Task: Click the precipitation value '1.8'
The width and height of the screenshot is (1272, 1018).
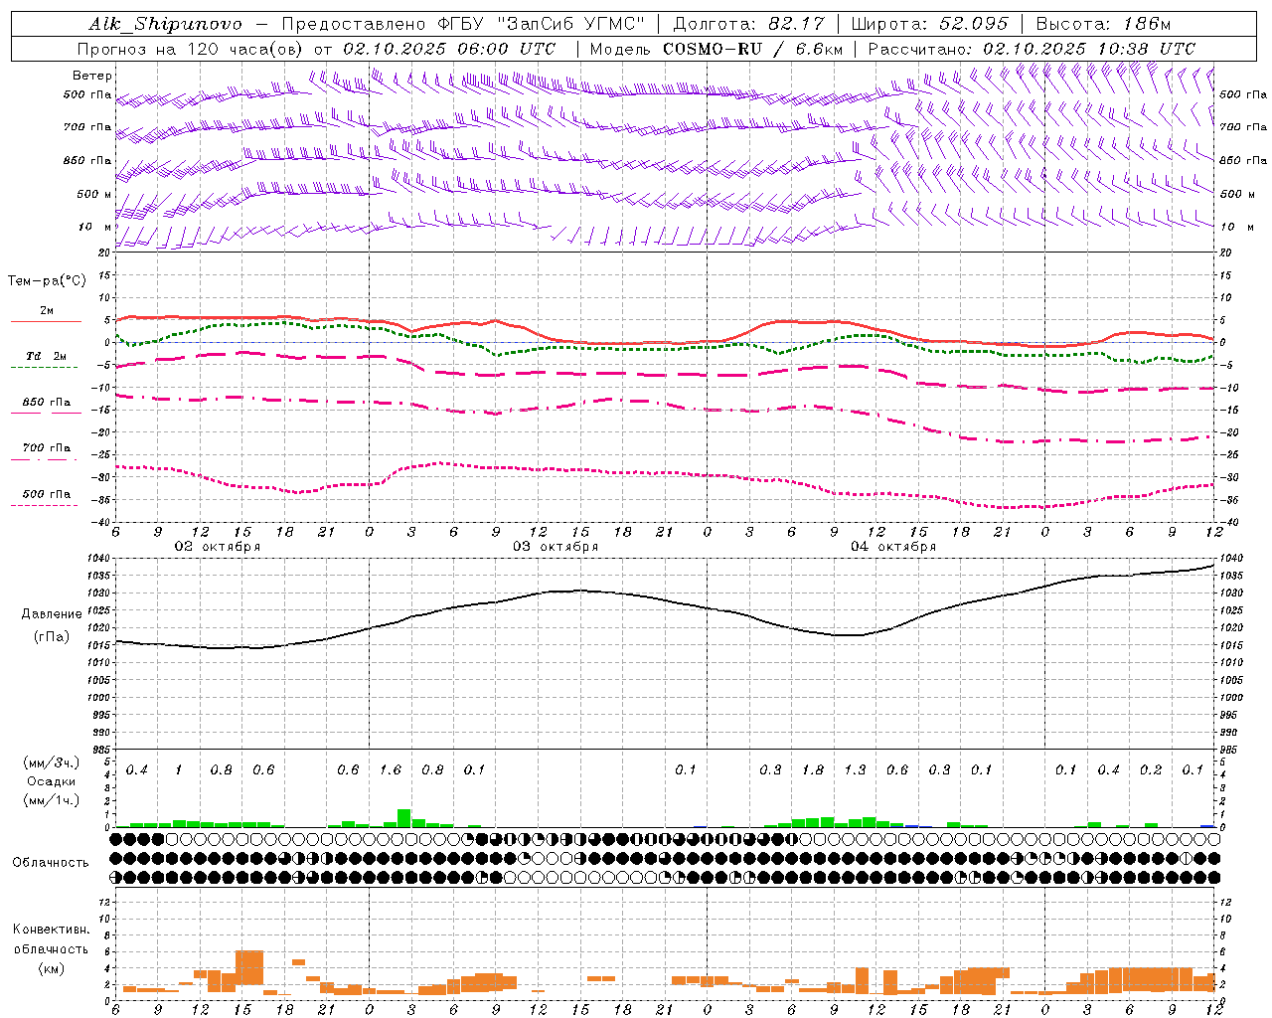Action: (813, 770)
